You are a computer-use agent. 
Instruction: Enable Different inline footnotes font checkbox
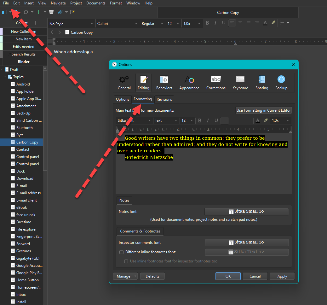coord(121,252)
